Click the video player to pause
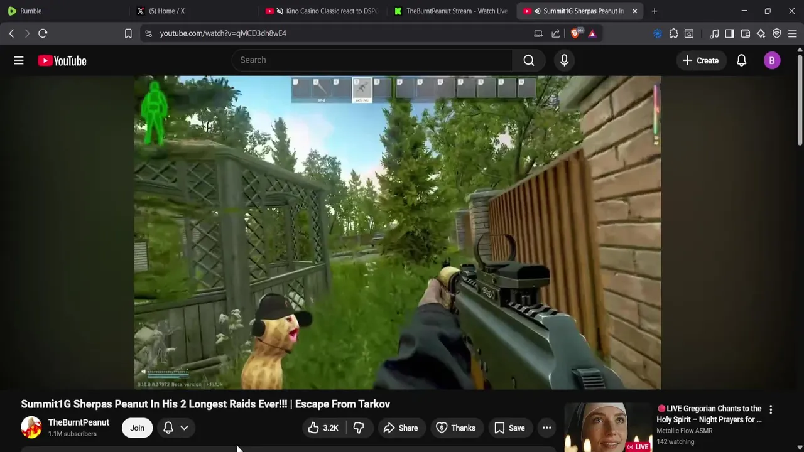Image resolution: width=804 pixels, height=452 pixels. 398,232
